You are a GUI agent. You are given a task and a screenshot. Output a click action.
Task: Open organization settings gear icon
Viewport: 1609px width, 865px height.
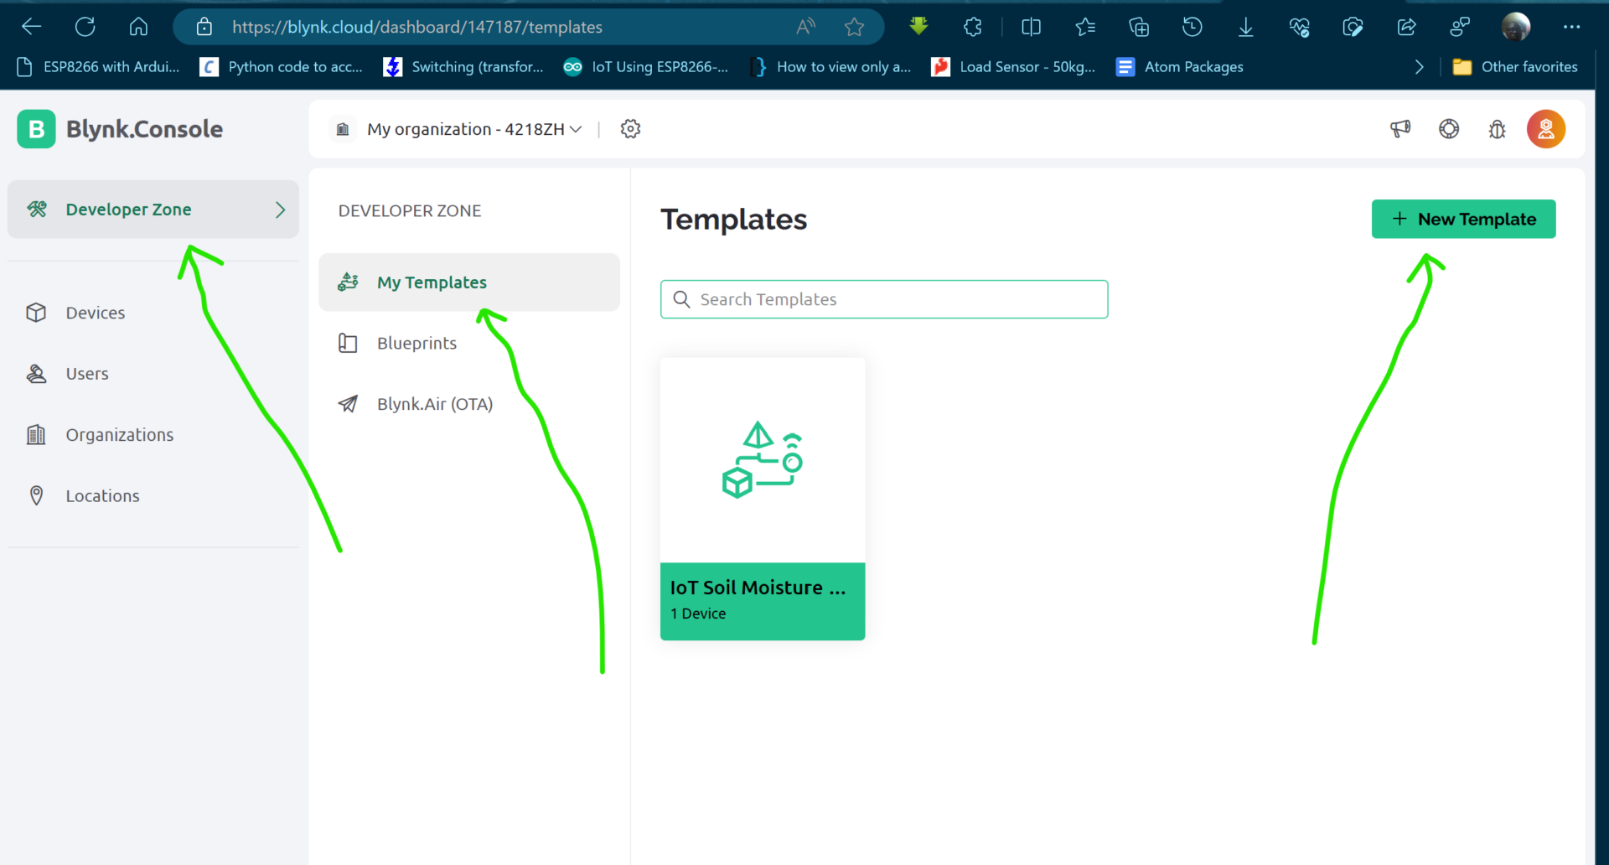tap(630, 129)
